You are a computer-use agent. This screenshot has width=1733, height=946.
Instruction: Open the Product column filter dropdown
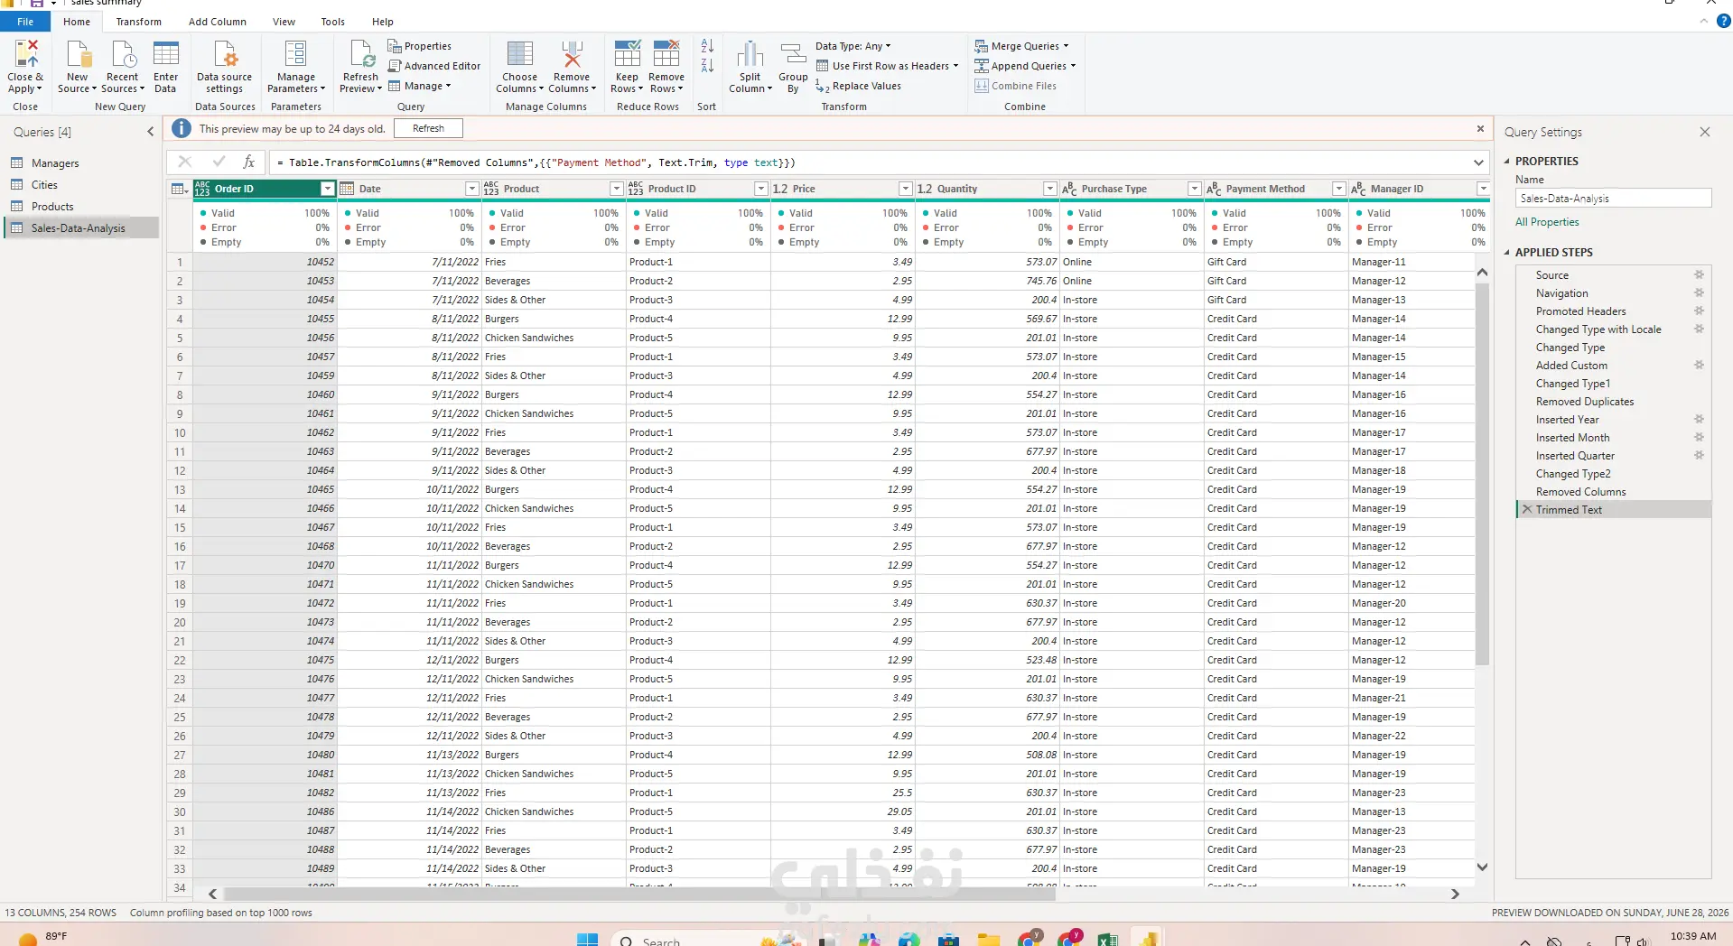[x=616, y=189]
